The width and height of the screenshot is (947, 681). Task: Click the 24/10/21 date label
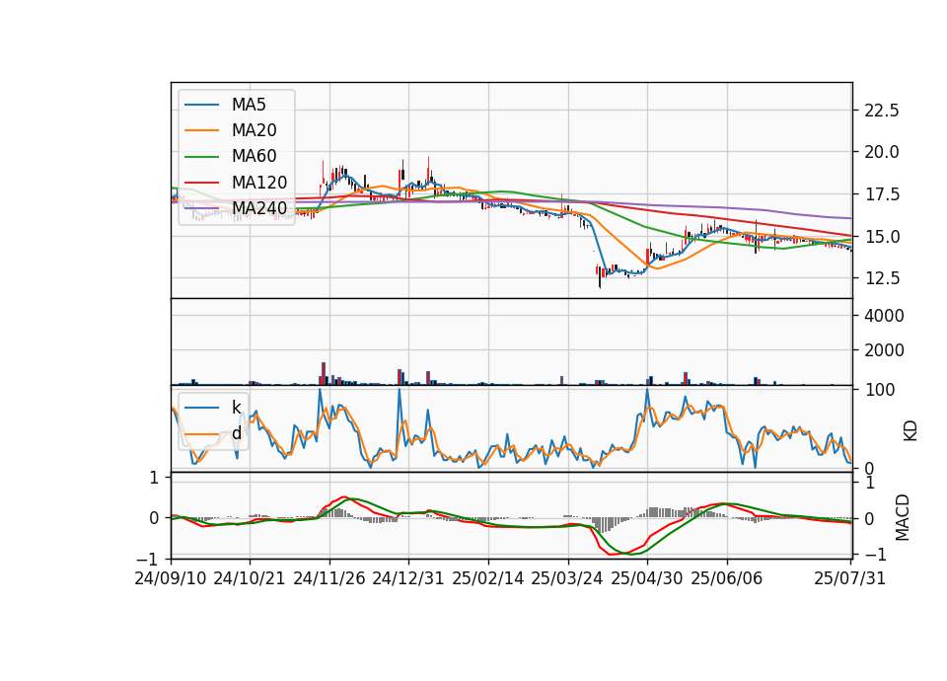[x=250, y=578]
